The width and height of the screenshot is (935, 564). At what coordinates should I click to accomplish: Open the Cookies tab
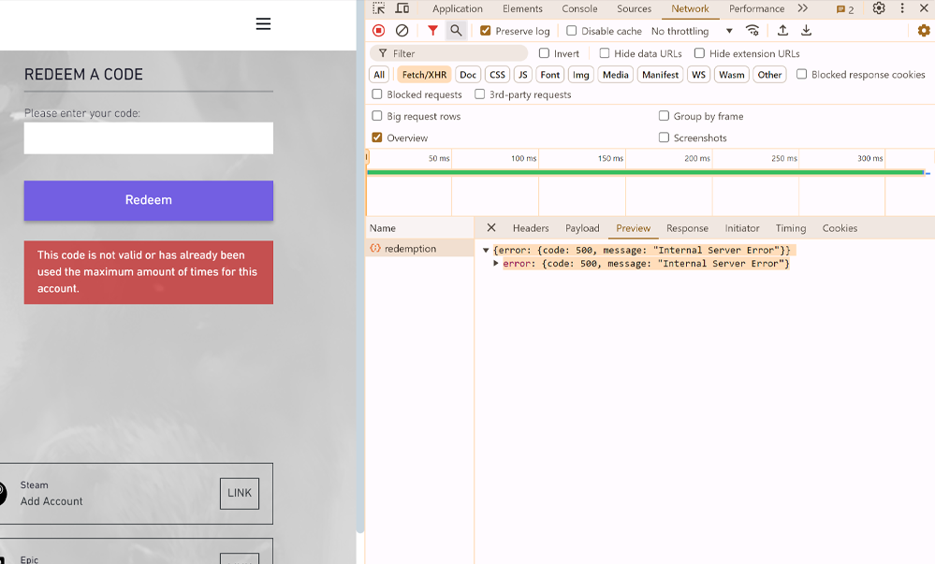[x=840, y=227]
